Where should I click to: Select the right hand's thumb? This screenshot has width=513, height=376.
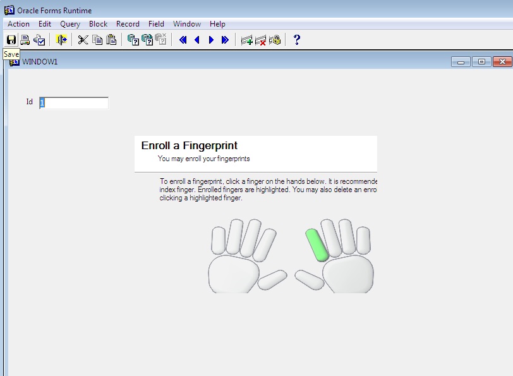309,279
